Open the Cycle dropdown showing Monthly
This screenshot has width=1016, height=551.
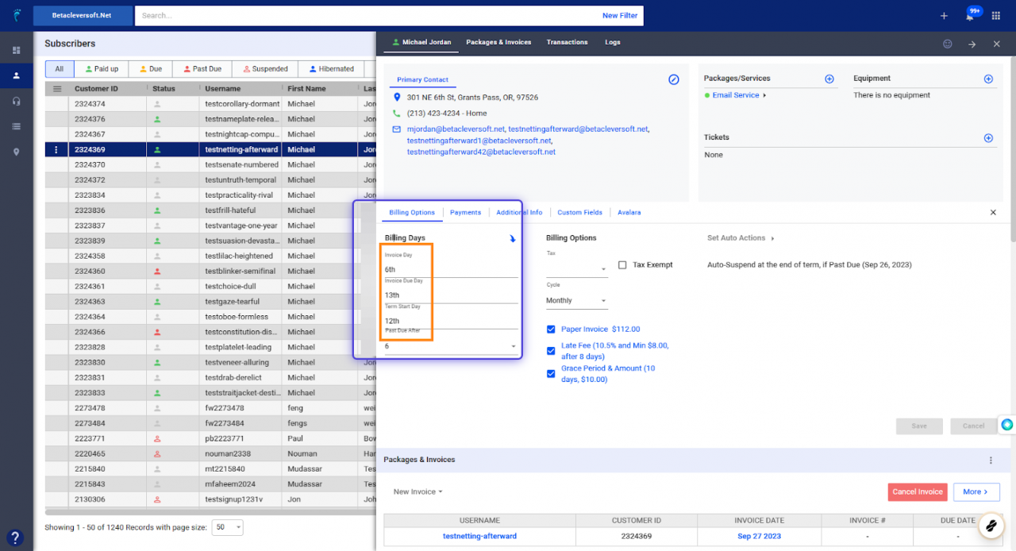point(575,300)
